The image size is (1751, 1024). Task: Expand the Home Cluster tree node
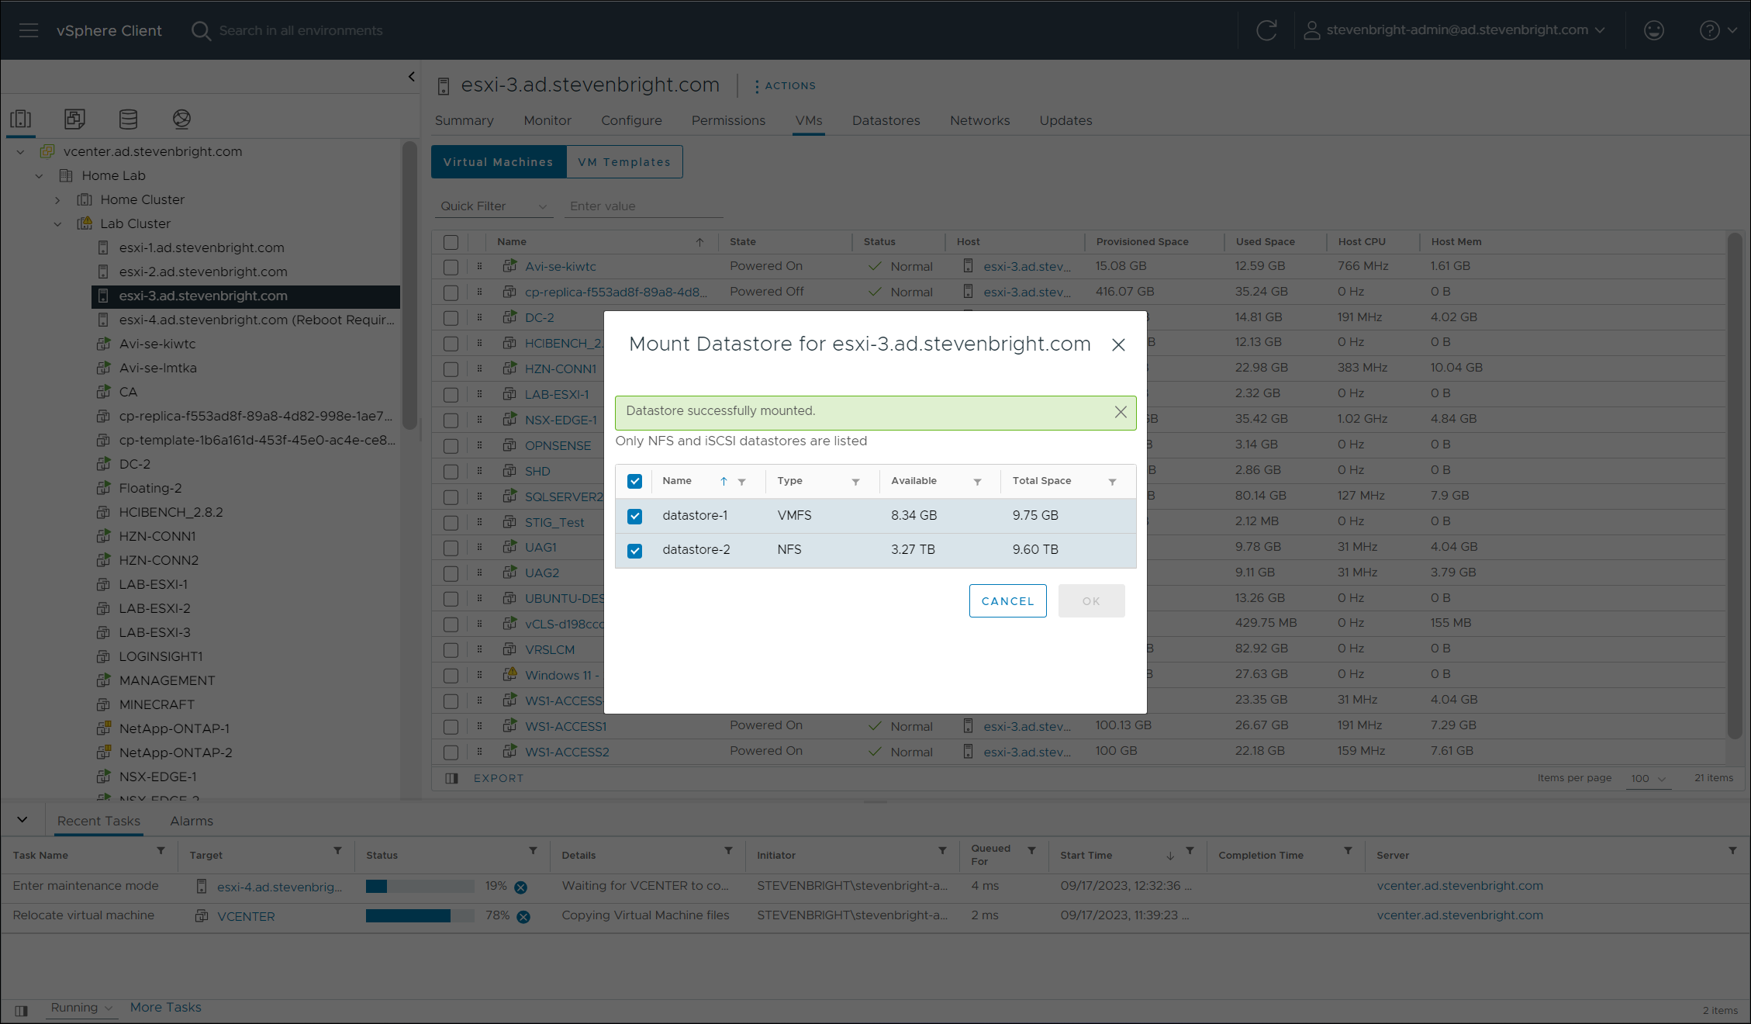[57, 200]
